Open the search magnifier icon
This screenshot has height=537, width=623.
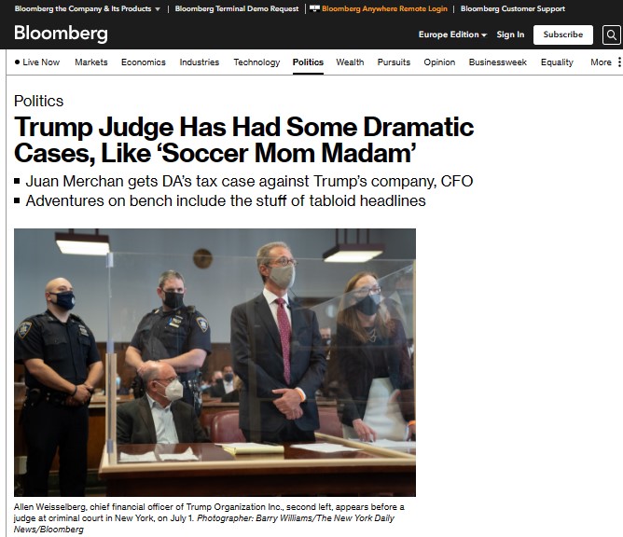point(611,34)
